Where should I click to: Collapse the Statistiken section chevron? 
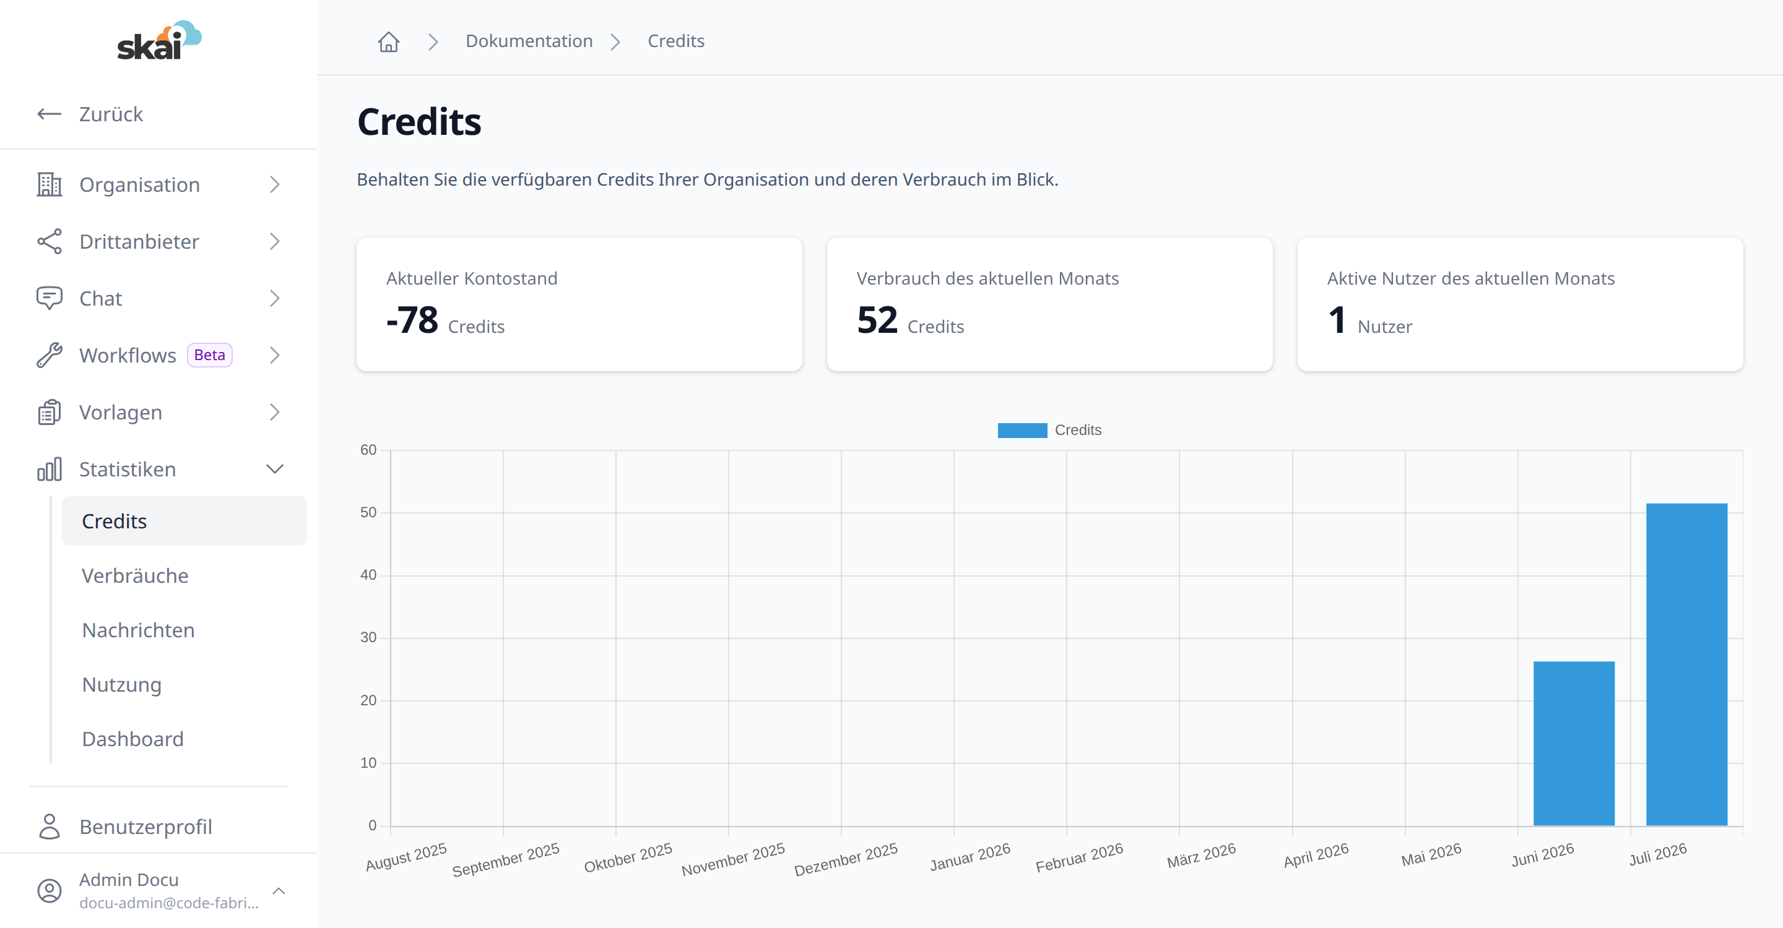pyautogui.click(x=275, y=469)
